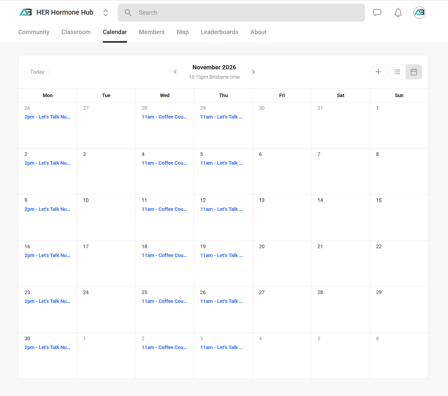
Task: Open 11am Coffee event on November 25
Action: [164, 301]
